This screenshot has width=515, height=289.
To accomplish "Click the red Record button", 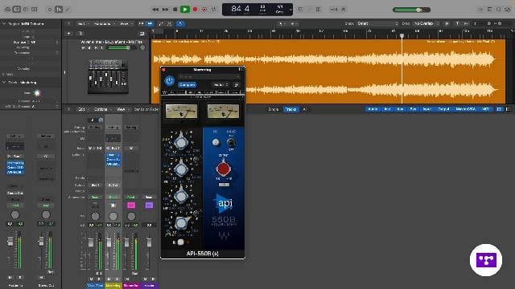I will pos(195,10).
